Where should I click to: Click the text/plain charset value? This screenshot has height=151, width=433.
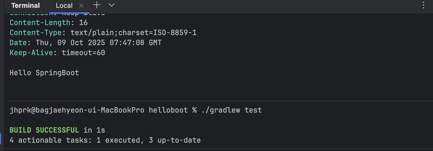coord(133,33)
